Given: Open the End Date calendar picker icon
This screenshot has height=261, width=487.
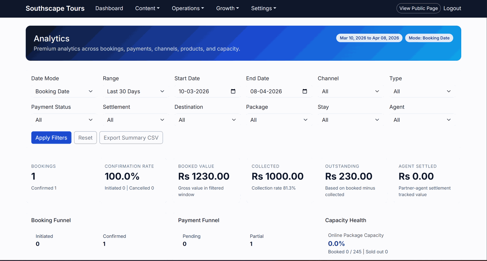Looking at the screenshot, I should [305, 91].
